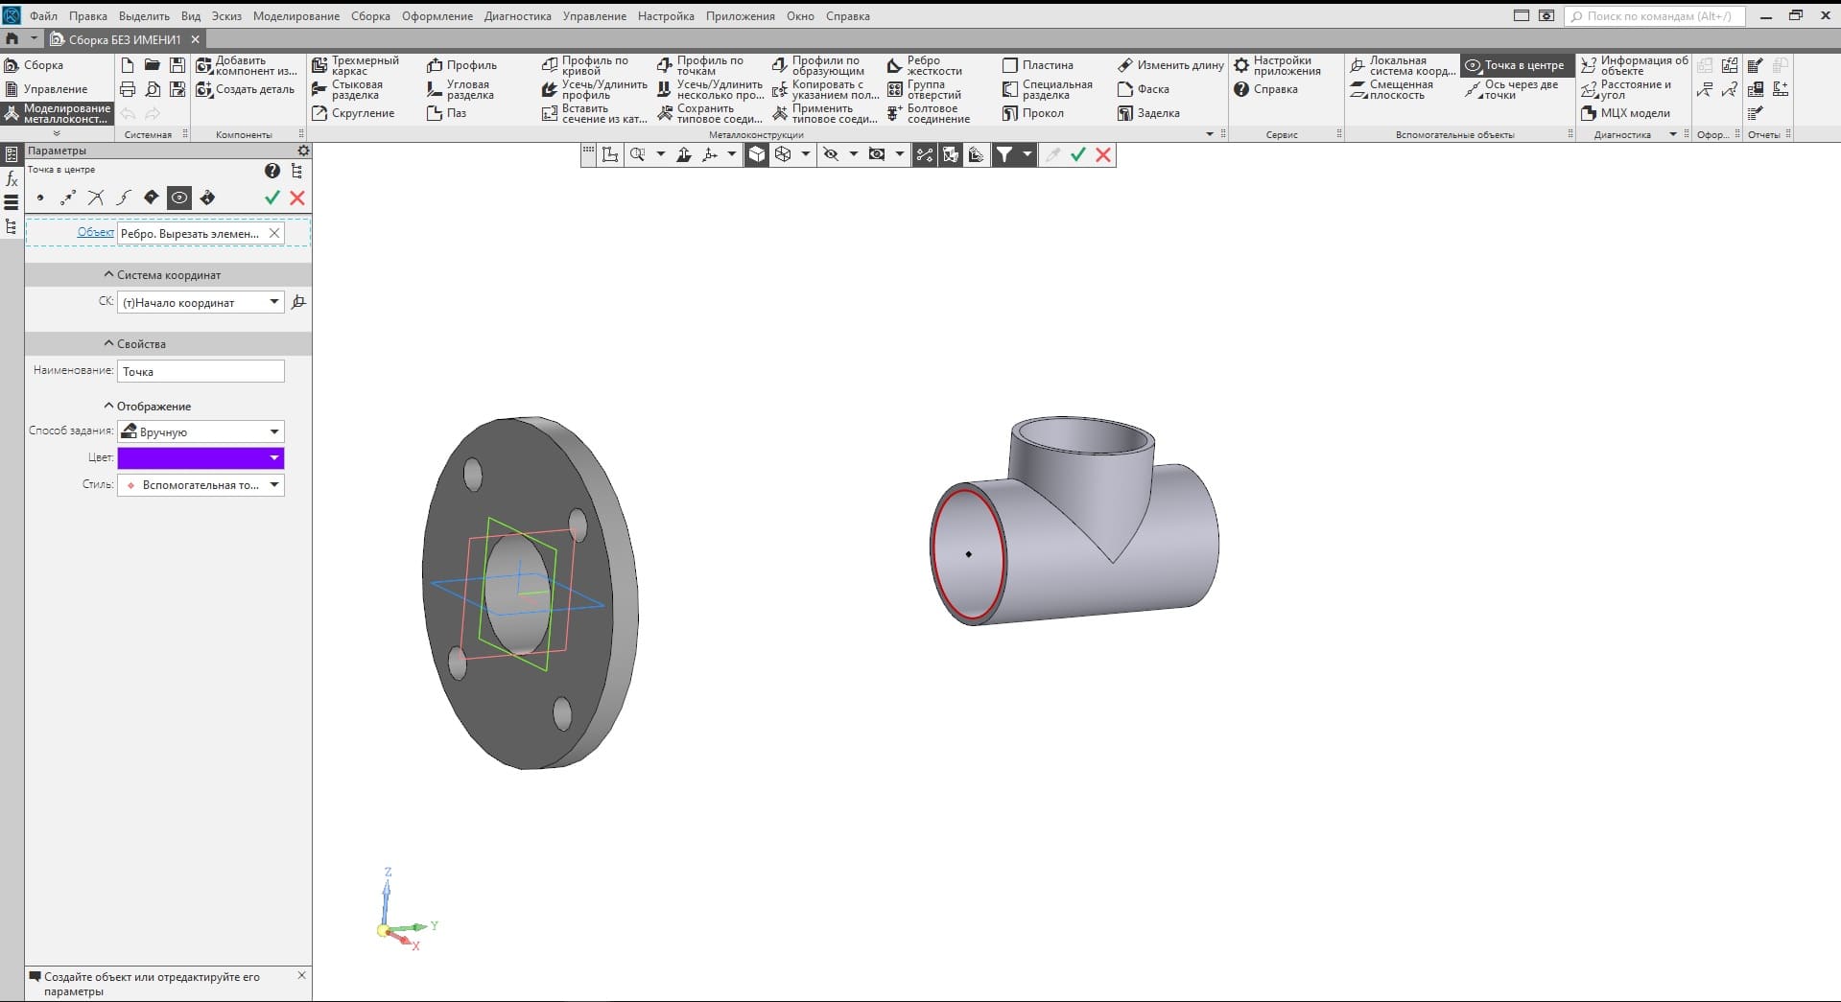The image size is (1841, 1002).
Task: Expand the Металлоконструкции panel arrow
Action: (1210, 134)
